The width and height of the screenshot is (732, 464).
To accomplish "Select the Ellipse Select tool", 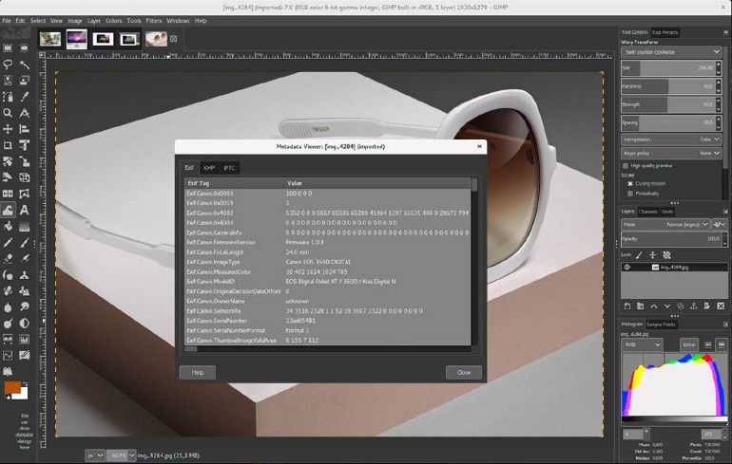I will (25, 48).
